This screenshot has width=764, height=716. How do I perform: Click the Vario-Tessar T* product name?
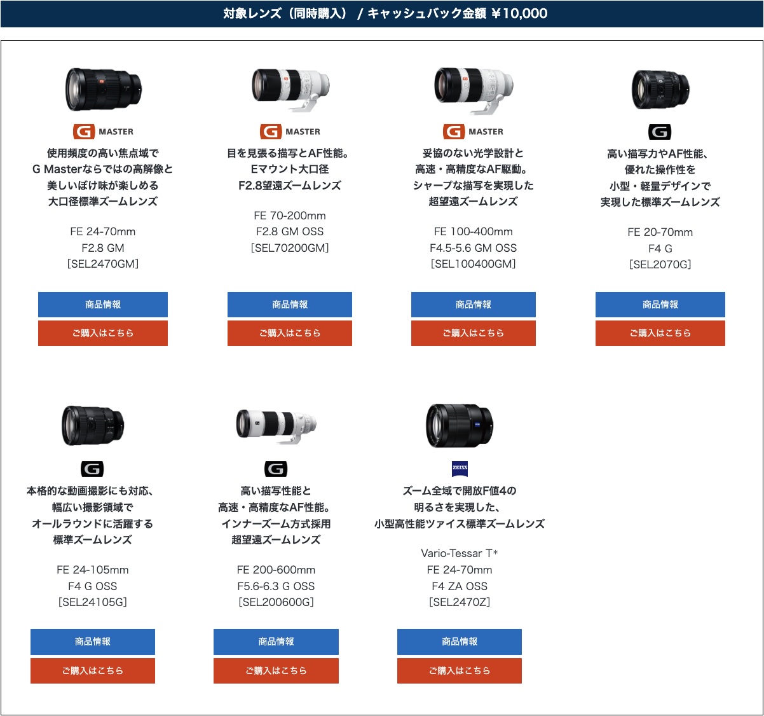460,553
